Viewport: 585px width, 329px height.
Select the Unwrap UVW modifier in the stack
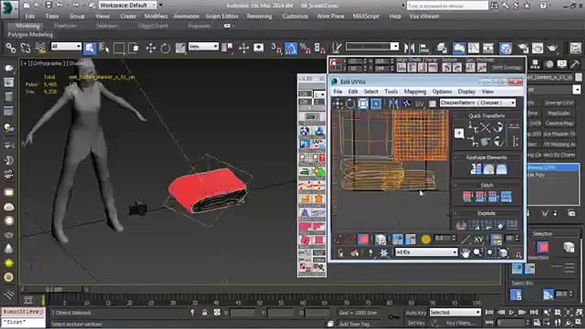coord(552,168)
